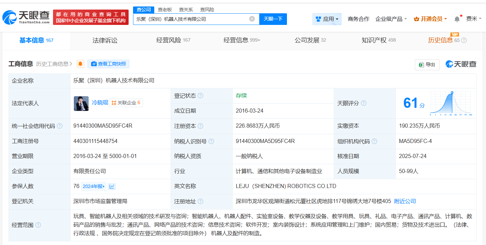
Task: Click help icon beside 天眼评分
Action: [x=364, y=103]
